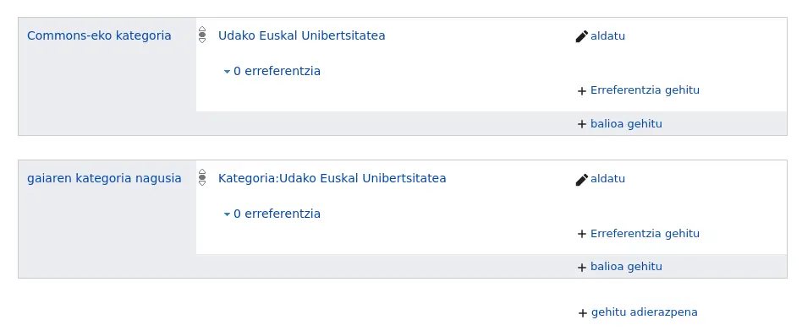Click plus icon next to second Erreferentzia gehitu
802x336 pixels.
coord(581,234)
